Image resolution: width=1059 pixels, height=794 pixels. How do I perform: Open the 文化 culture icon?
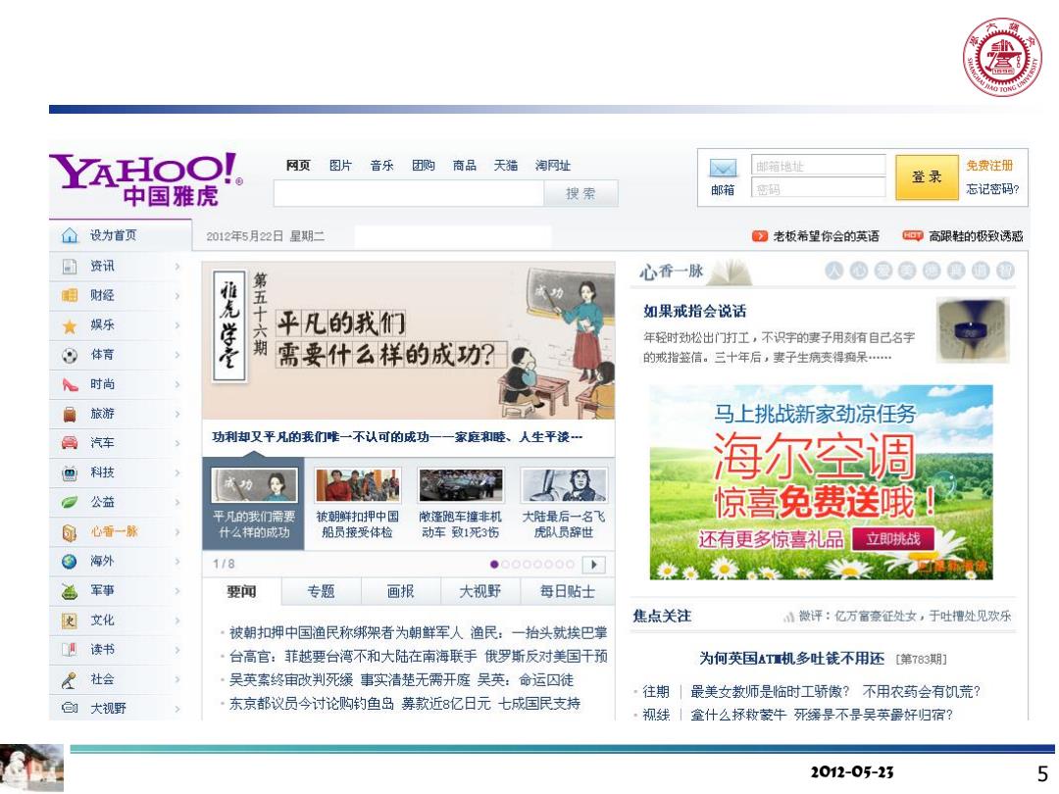click(70, 620)
